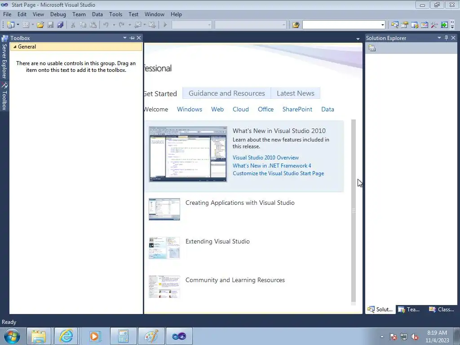Click the Cut scissors icon
The height and width of the screenshot is (345, 460).
click(73, 25)
